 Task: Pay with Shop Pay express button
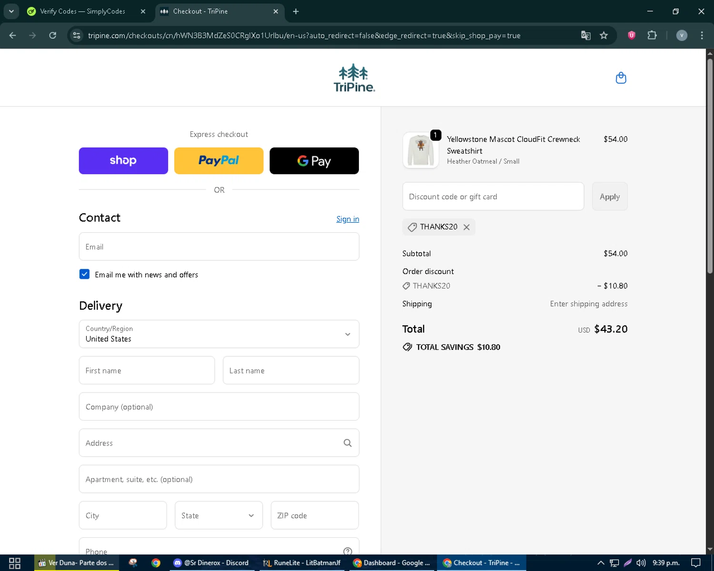tap(123, 161)
